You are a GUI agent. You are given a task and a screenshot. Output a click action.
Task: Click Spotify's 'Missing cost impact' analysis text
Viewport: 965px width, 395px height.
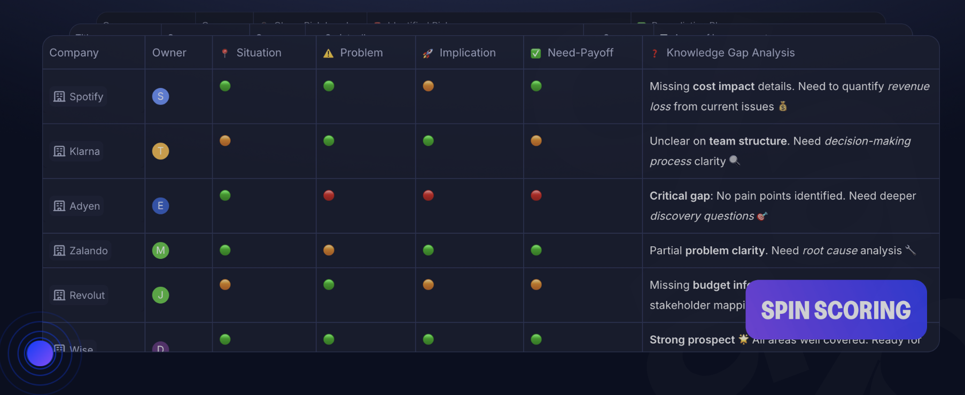[x=790, y=97]
